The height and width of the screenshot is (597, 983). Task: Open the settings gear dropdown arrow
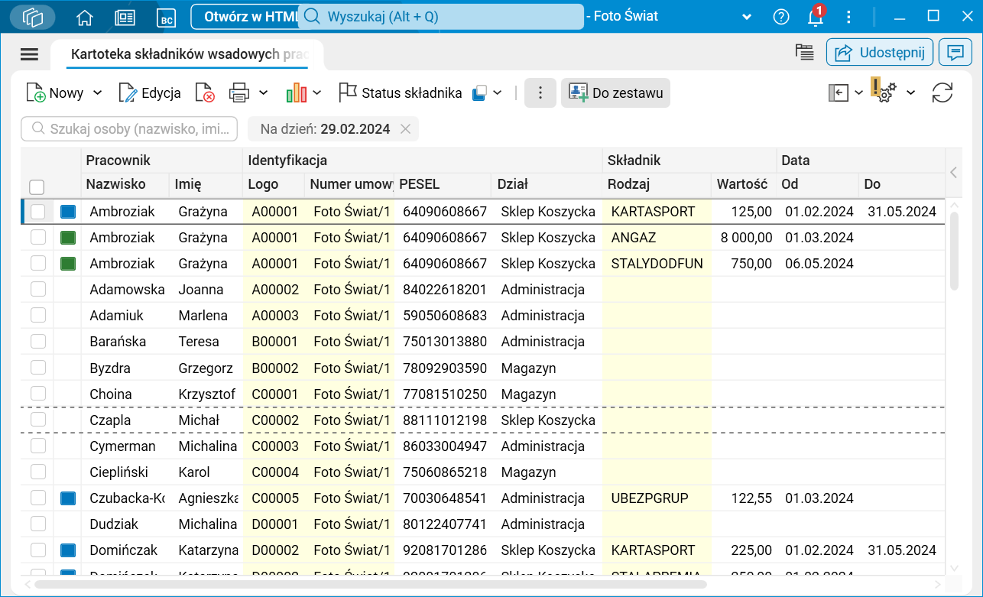tap(911, 93)
